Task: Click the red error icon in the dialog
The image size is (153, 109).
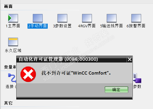Action: [x=28, y=74]
